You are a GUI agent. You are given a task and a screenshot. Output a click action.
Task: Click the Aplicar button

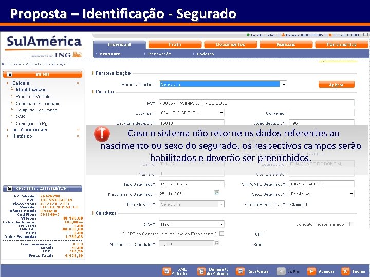tap(336, 84)
